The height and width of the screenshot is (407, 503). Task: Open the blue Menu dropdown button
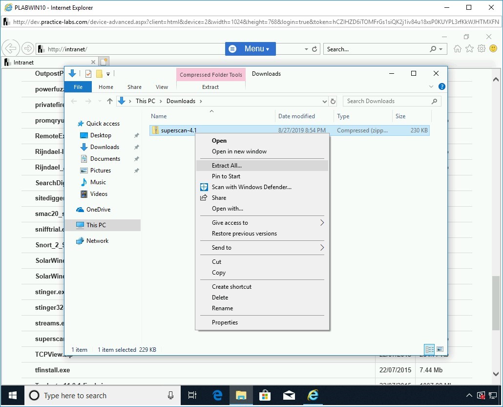(x=251, y=49)
